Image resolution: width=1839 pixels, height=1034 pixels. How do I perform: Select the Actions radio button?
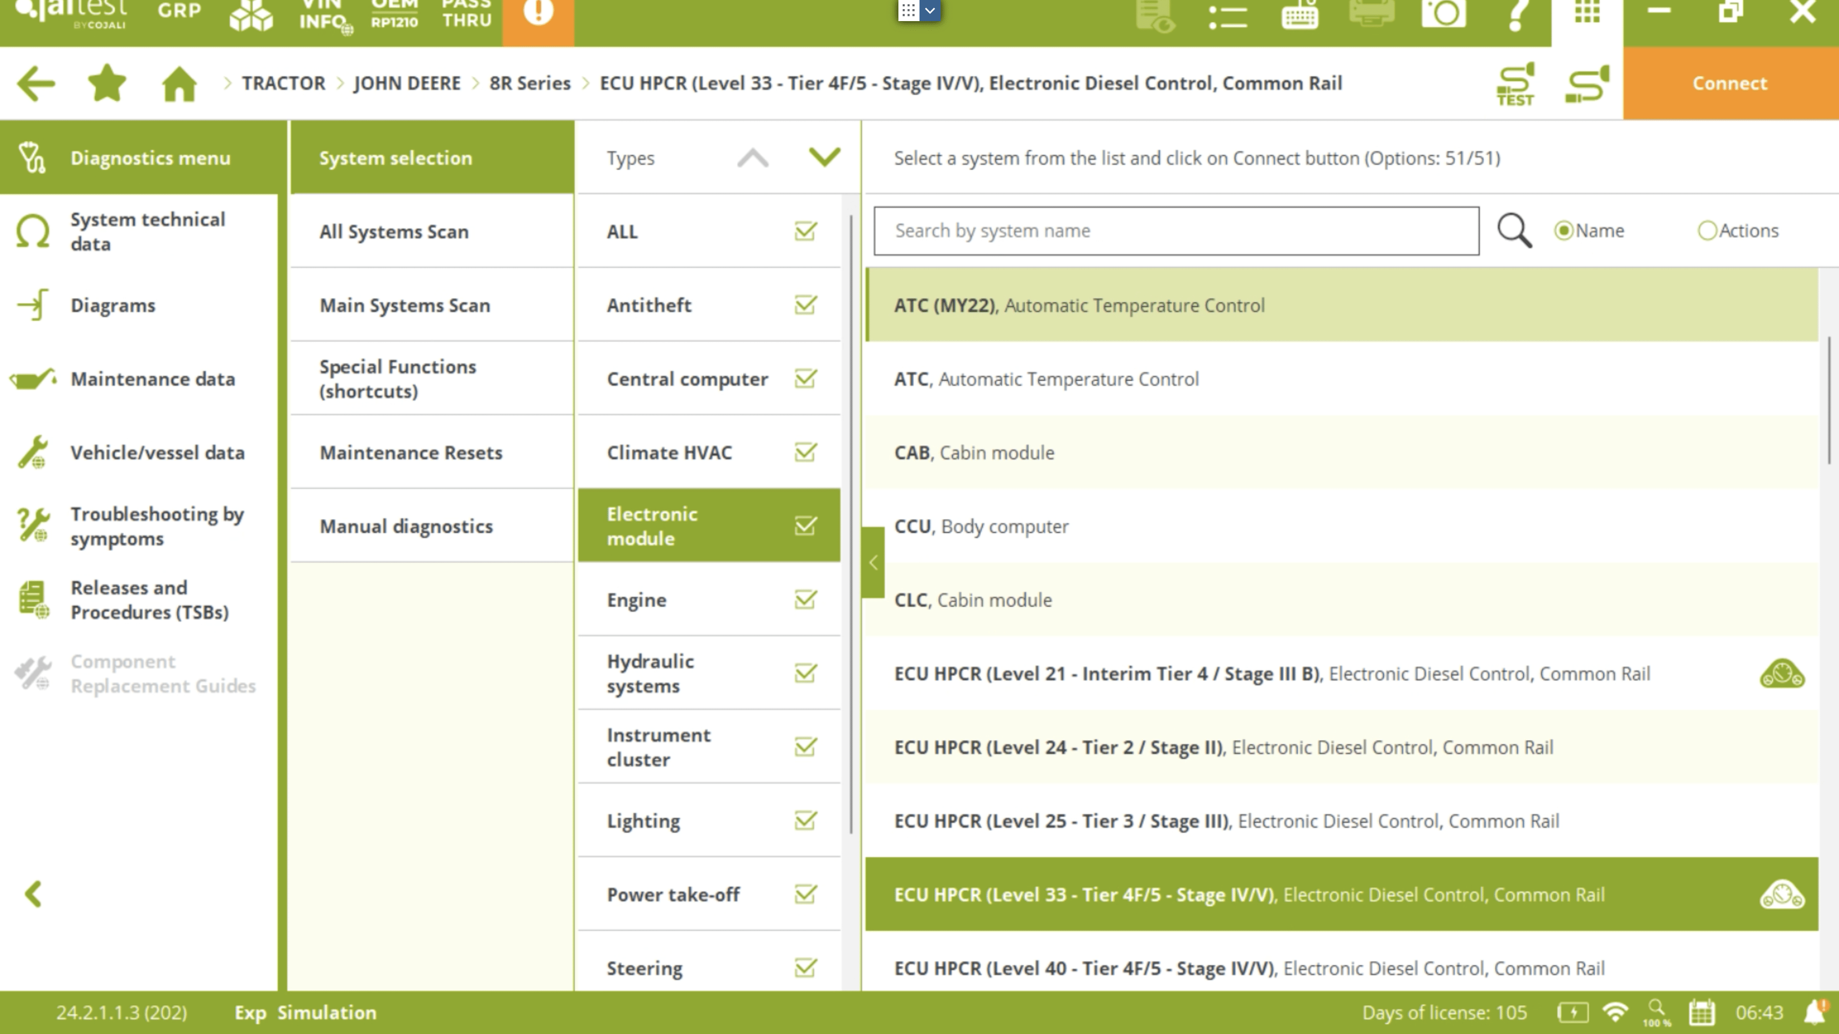pyautogui.click(x=1707, y=230)
